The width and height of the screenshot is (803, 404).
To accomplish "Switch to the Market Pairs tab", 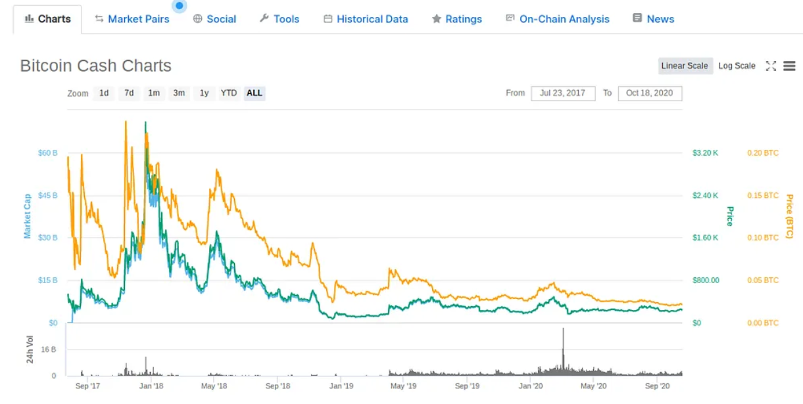I will pyautogui.click(x=132, y=19).
